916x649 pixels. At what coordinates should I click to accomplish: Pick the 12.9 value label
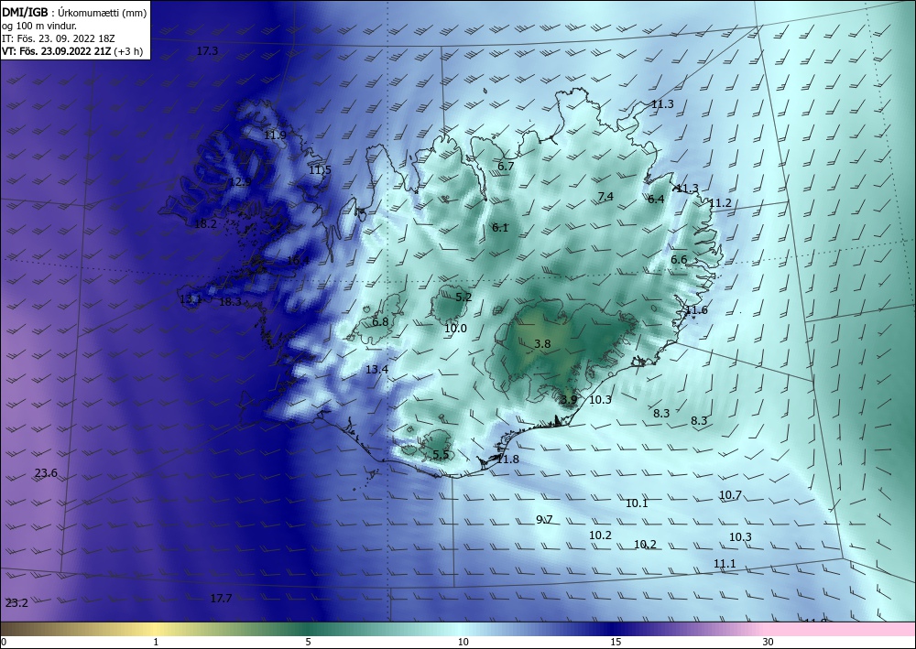pos(239,182)
